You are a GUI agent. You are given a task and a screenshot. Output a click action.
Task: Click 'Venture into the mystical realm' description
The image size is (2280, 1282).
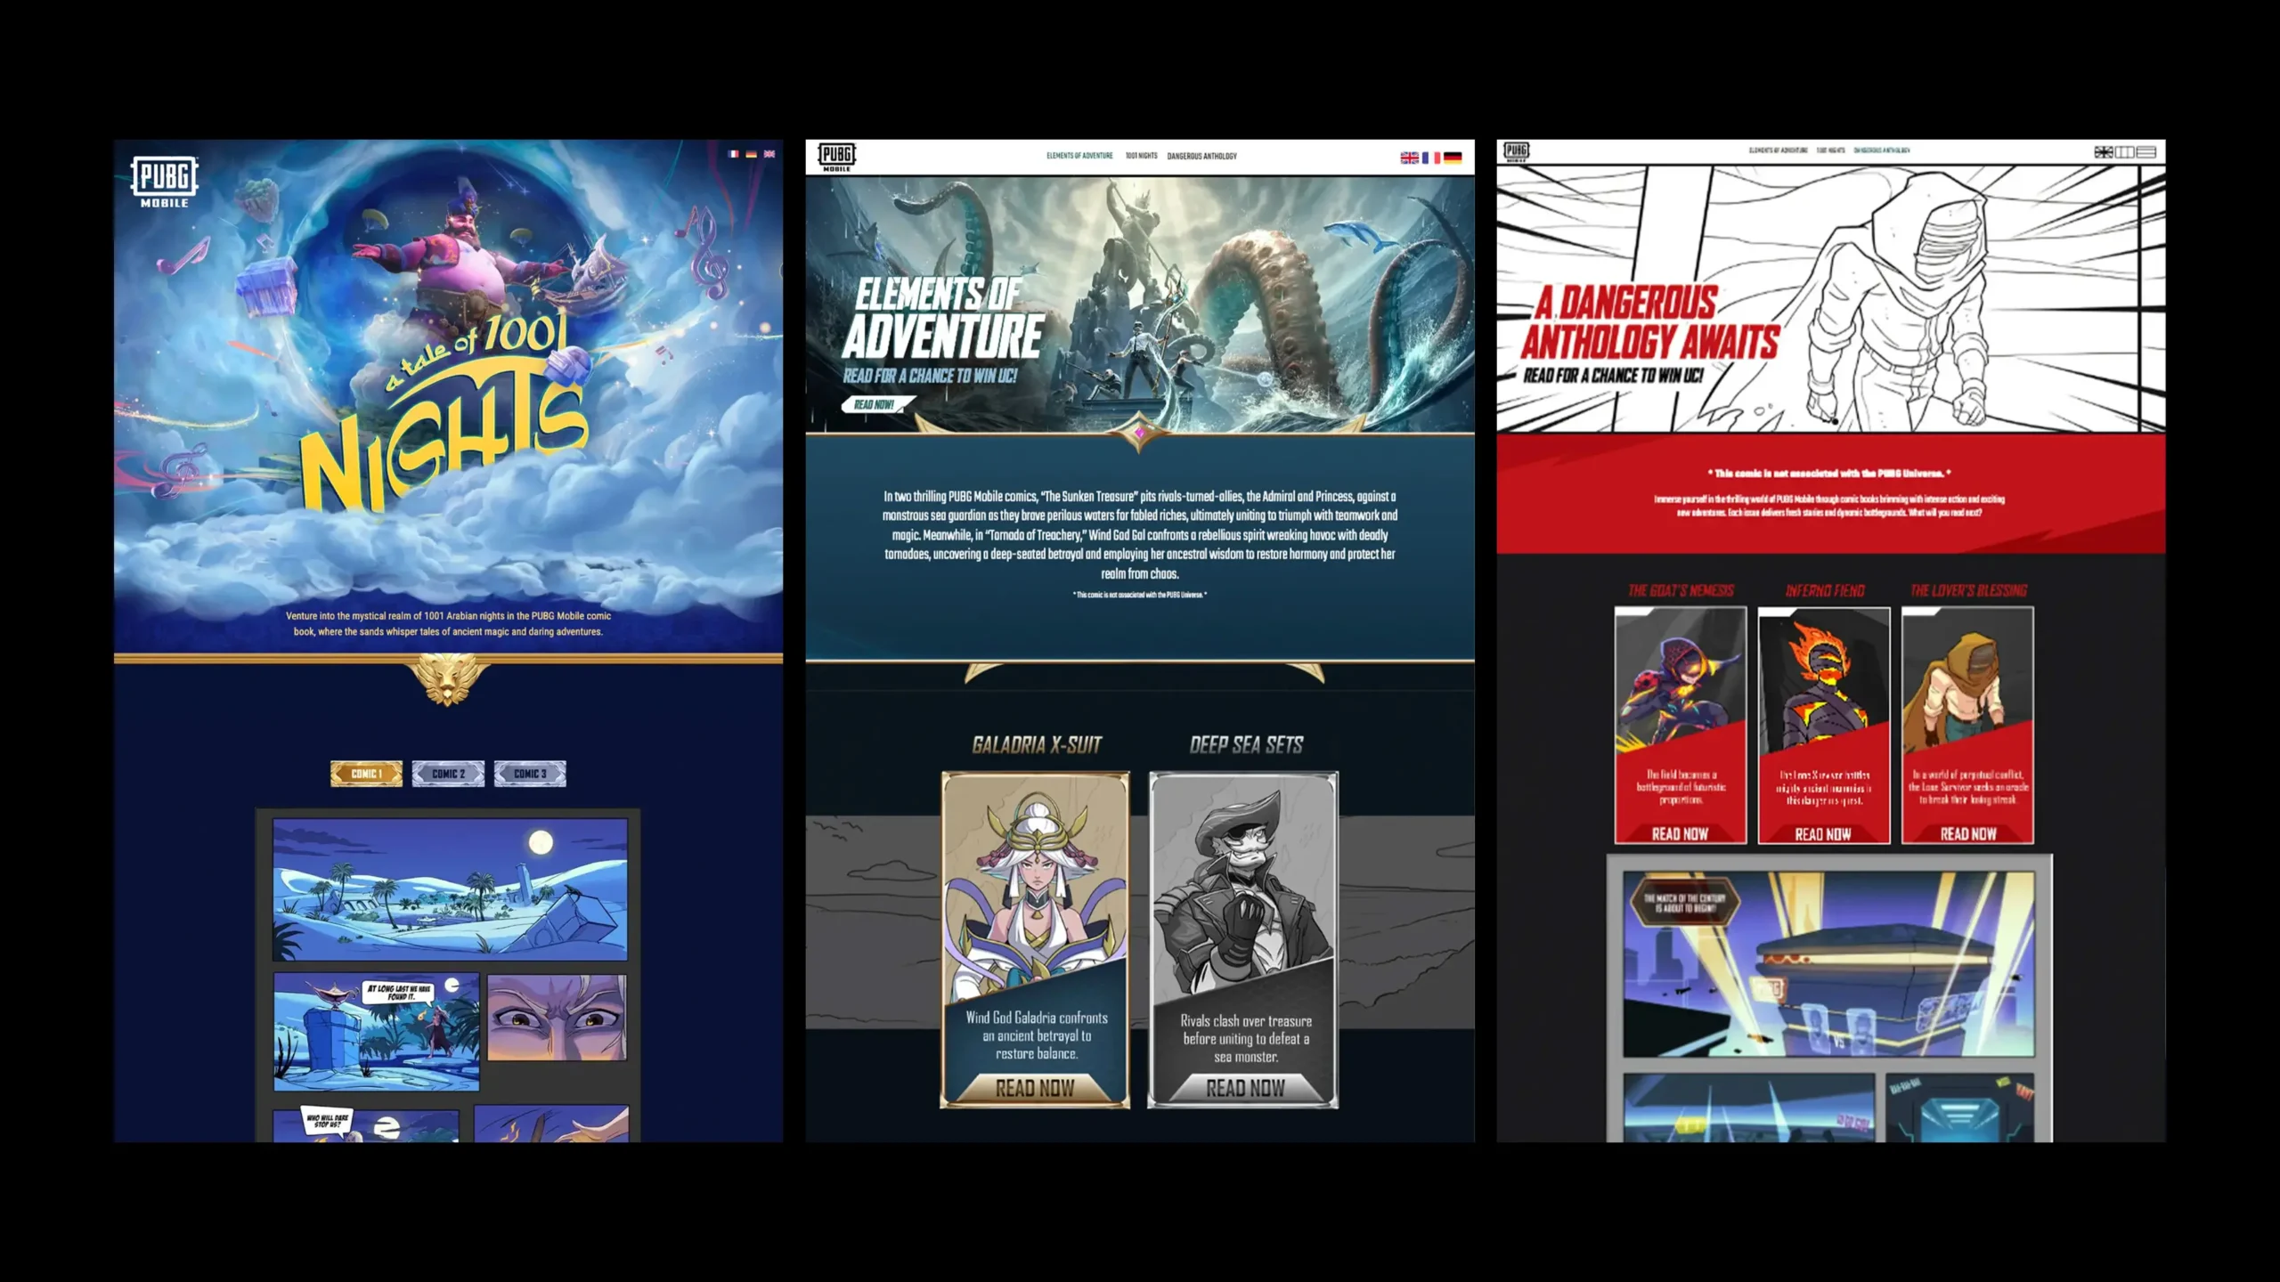coord(448,624)
